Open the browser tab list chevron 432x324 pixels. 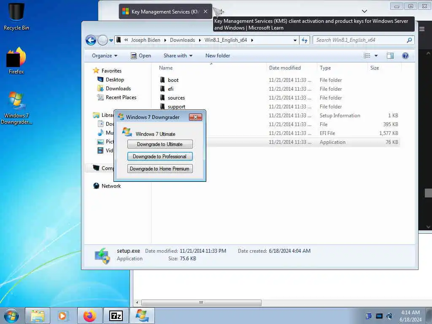[x=364, y=11]
